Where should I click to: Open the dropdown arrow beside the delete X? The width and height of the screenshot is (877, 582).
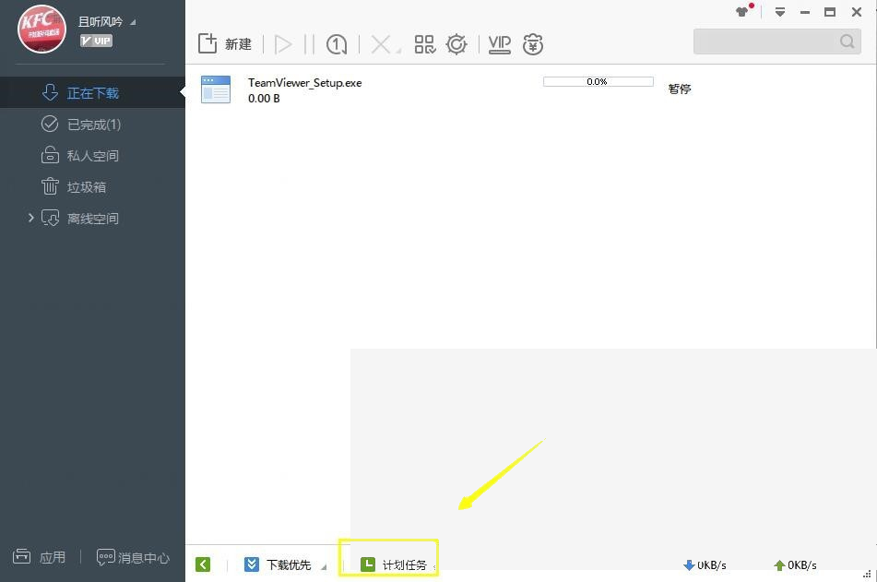tap(398, 51)
